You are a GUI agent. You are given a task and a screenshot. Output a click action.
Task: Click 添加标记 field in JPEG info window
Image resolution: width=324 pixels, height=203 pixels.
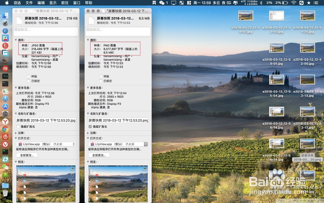coord(46,32)
